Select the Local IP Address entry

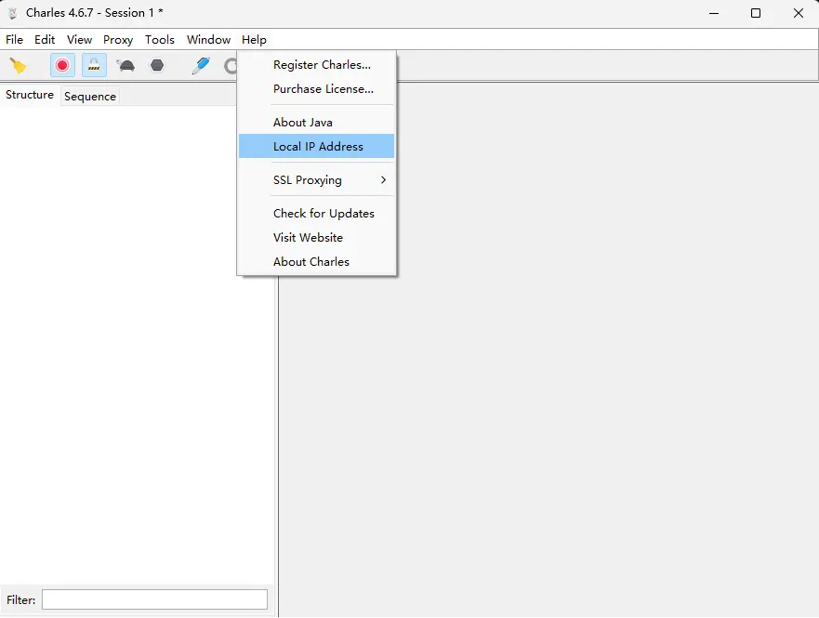(316, 146)
